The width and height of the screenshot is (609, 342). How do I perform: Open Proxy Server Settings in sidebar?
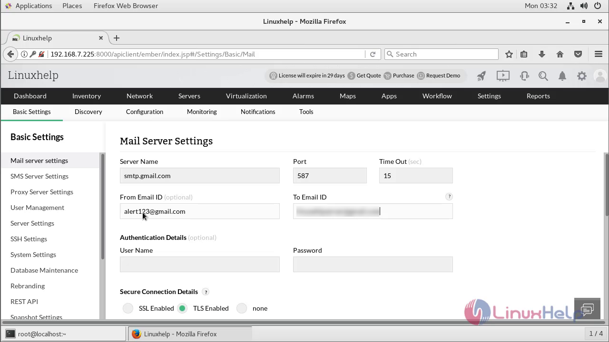click(x=42, y=192)
